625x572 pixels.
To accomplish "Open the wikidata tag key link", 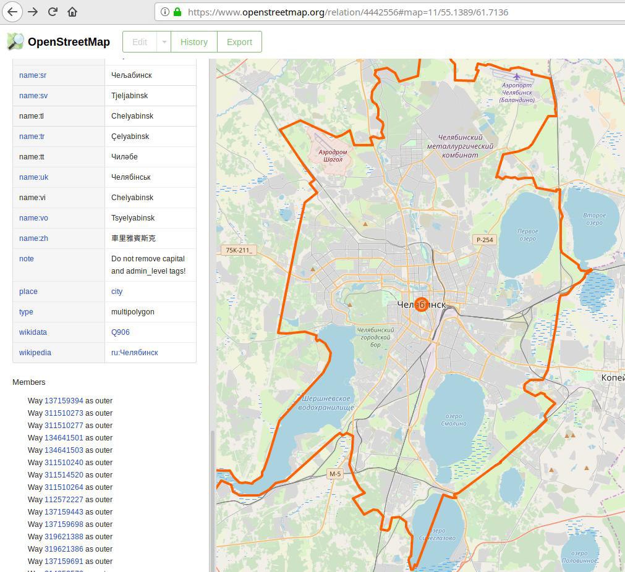I will click(33, 332).
